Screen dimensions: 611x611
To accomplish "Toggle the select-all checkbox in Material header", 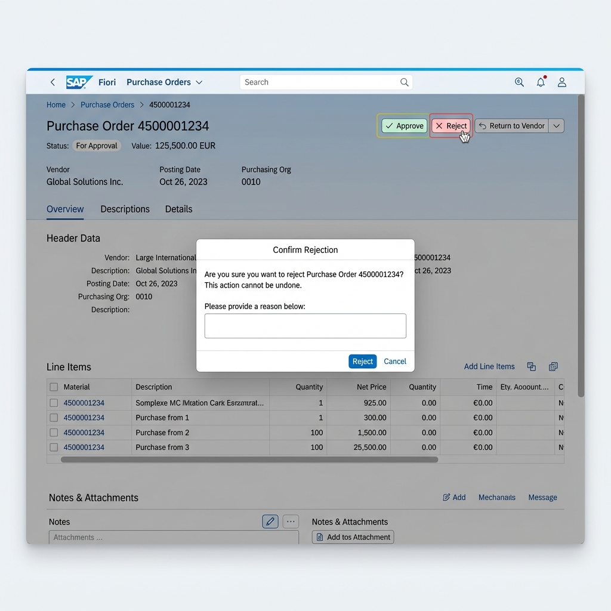I will tap(54, 387).
